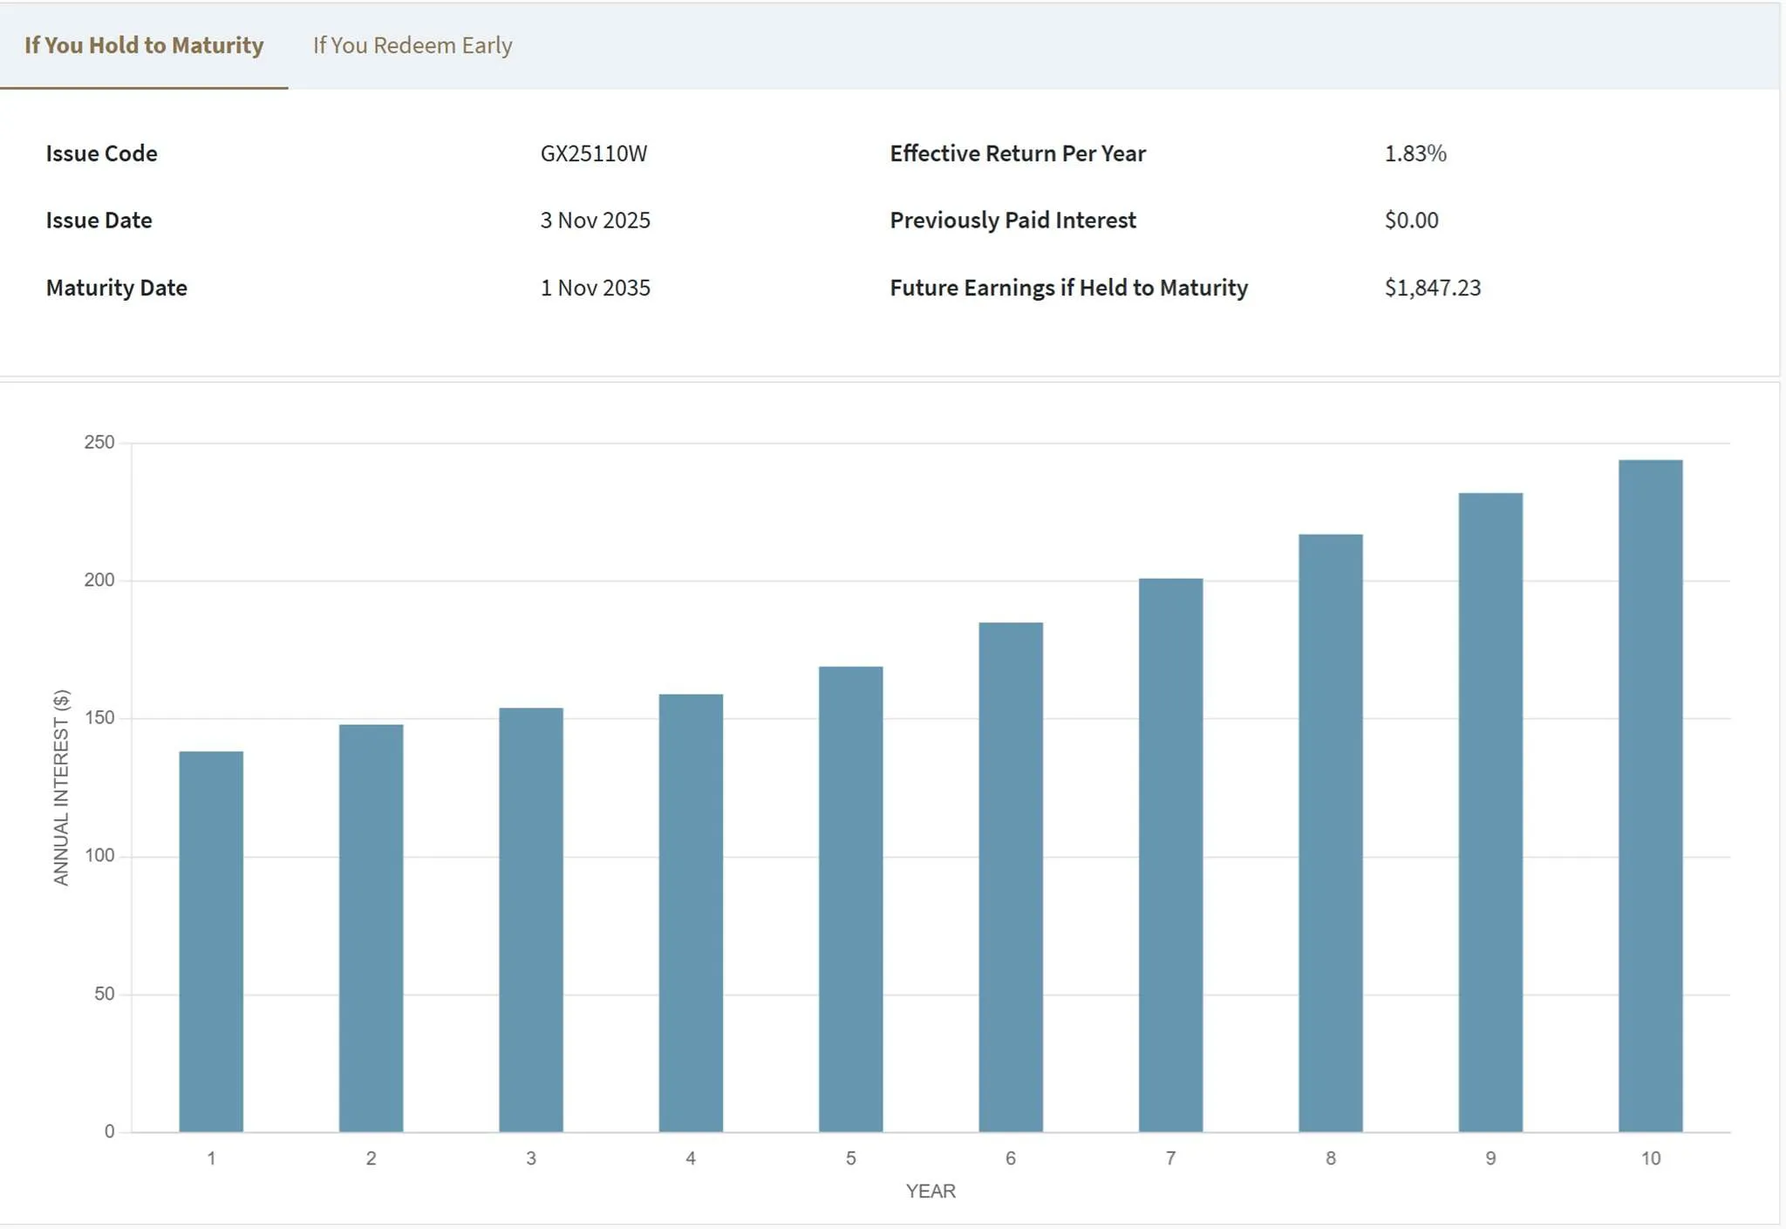The width and height of the screenshot is (1786, 1229).
Task: Click the Year 5 interest bar
Action: pyautogui.click(x=850, y=899)
